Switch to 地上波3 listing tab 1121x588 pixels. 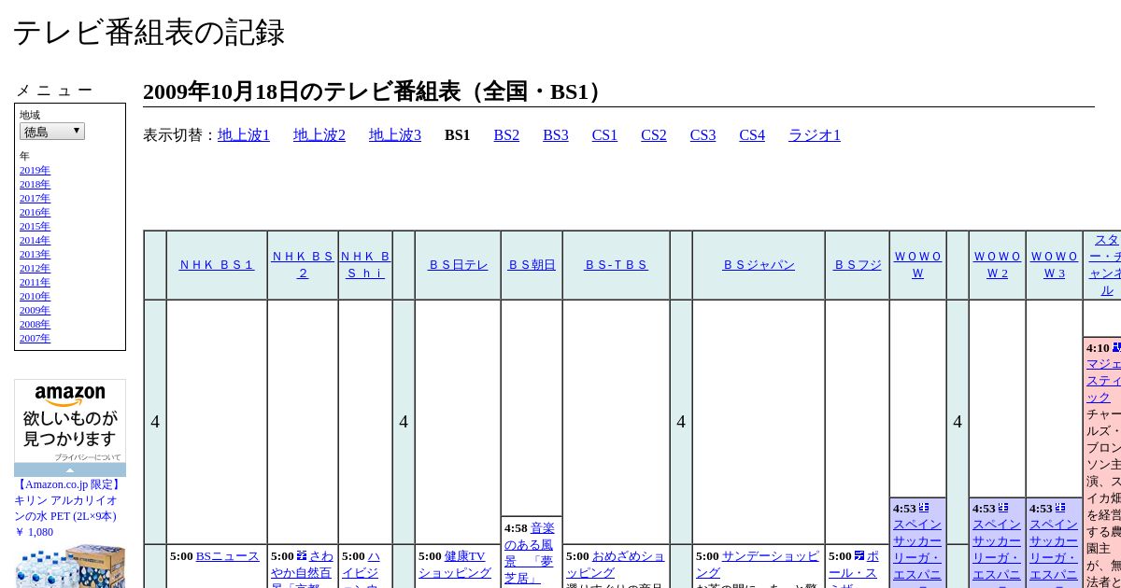click(x=395, y=135)
